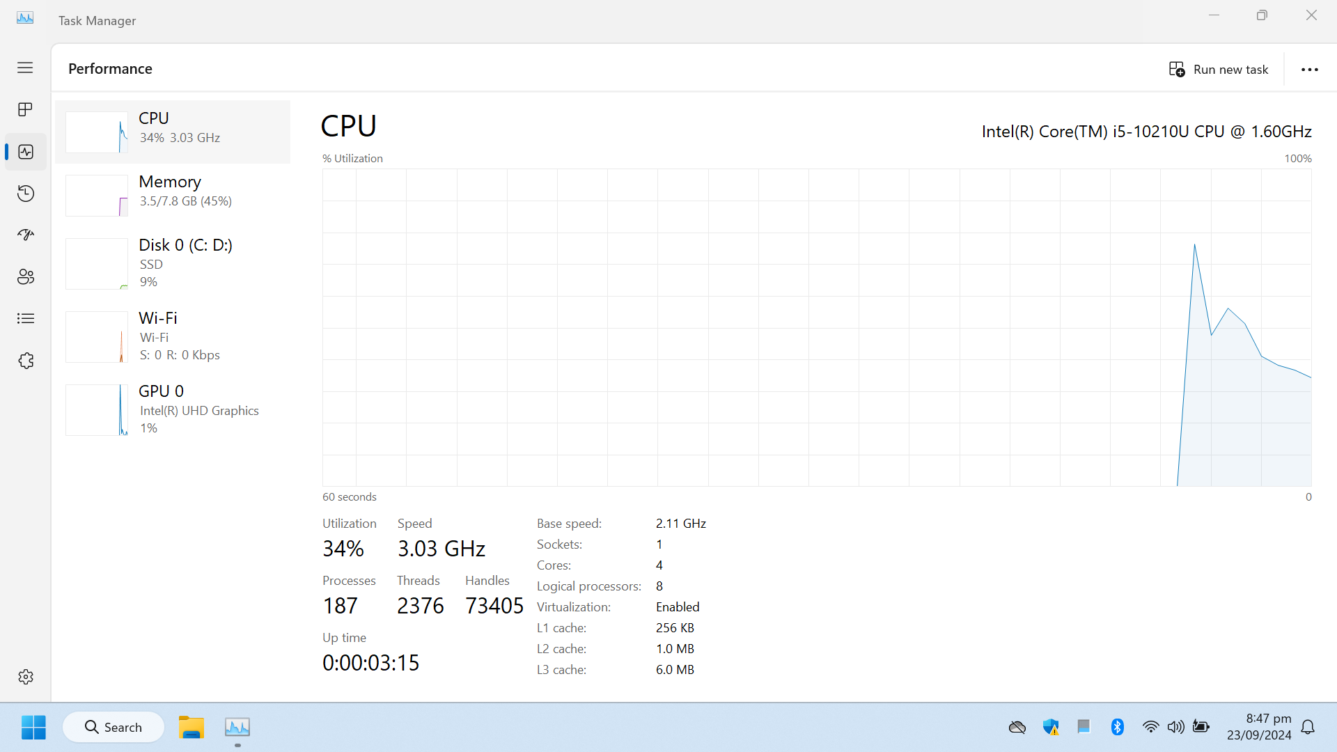The width and height of the screenshot is (1337, 752).
Task: Click the 34% utilization value
Action: (343, 549)
